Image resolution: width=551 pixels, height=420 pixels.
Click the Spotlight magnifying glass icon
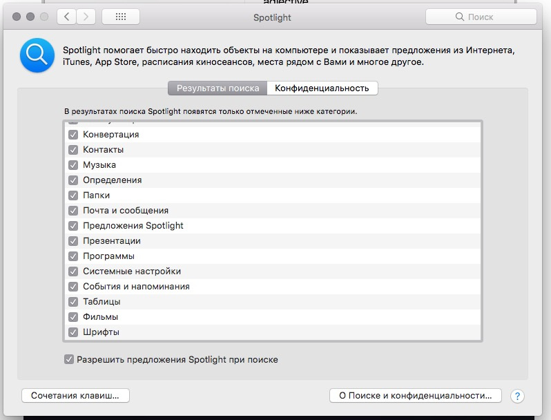pyautogui.click(x=37, y=55)
